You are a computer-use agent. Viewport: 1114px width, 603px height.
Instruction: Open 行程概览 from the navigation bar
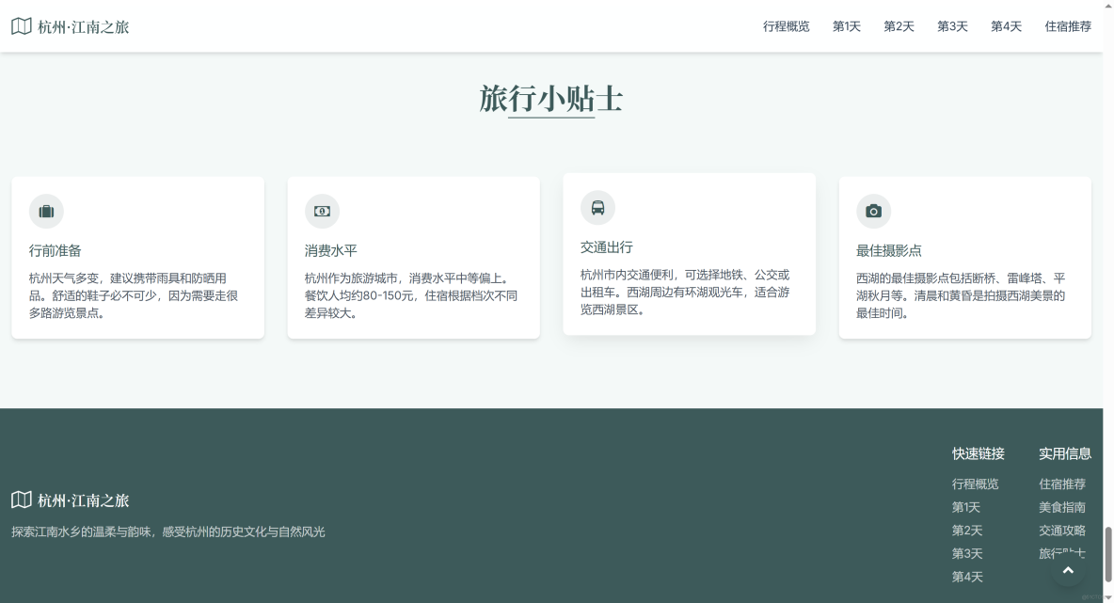click(x=788, y=26)
